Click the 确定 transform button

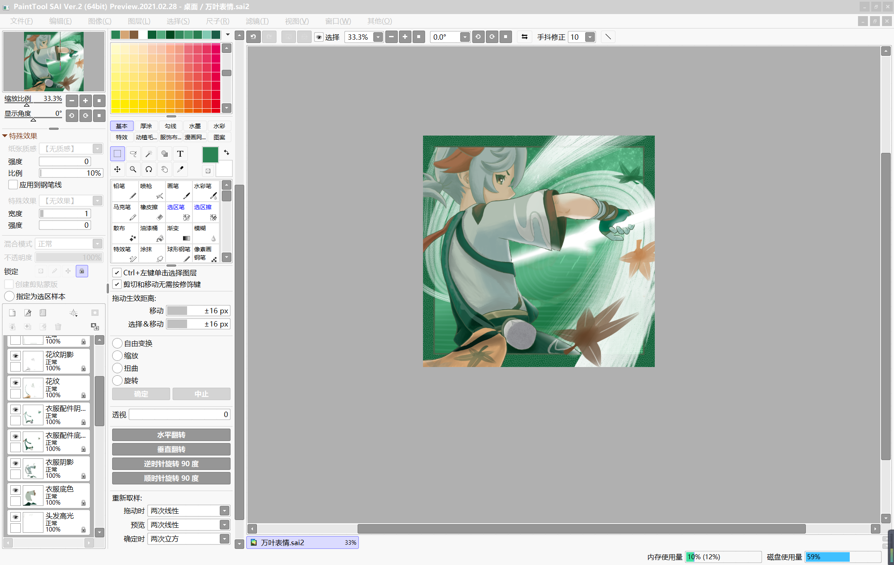[141, 394]
